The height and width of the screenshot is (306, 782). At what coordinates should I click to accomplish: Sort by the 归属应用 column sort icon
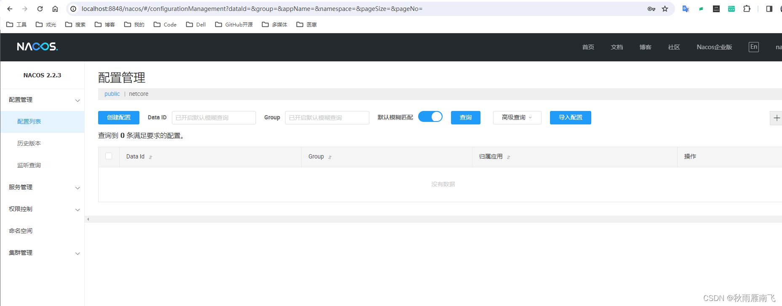coord(508,157)
